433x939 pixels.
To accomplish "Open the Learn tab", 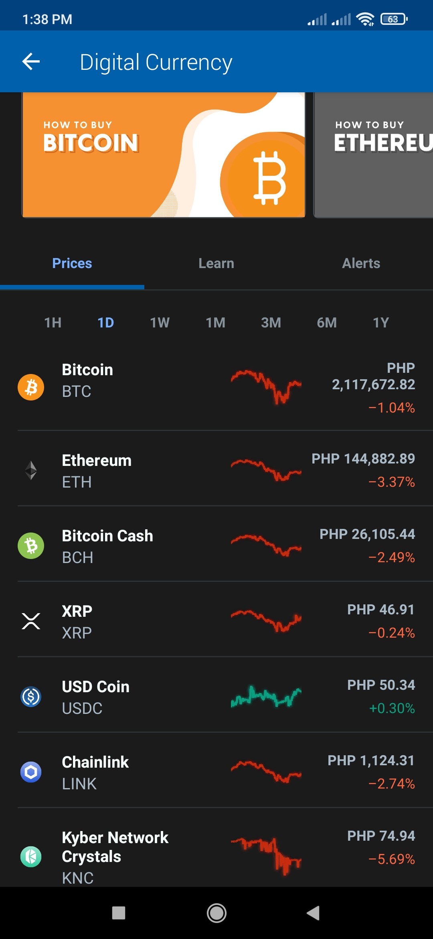I will coord(216,263).
